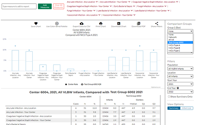Toggle Use Color Blind Palette icon
Viewport: 200px width, 125px height.
click(57, 23)
